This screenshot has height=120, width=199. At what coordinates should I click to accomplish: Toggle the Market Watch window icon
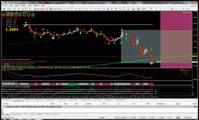[x=15, y=9]
